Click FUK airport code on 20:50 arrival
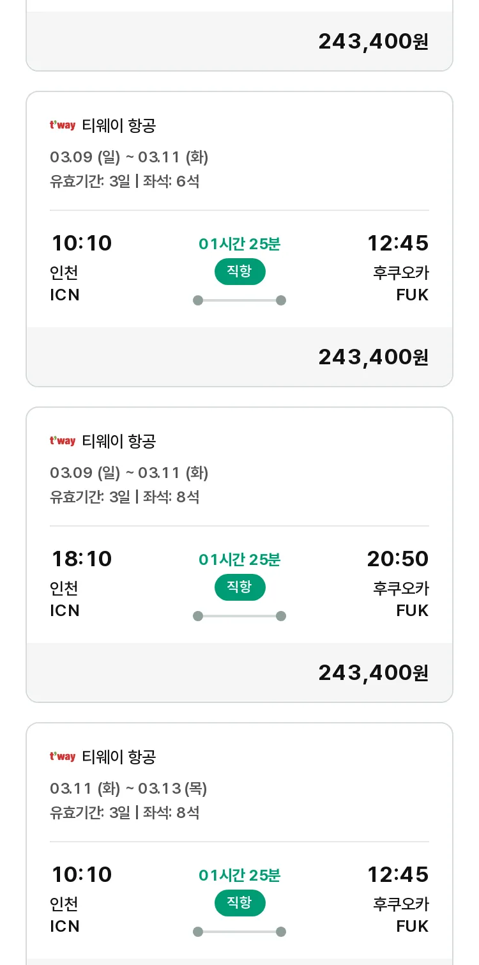 pos(413,610)
